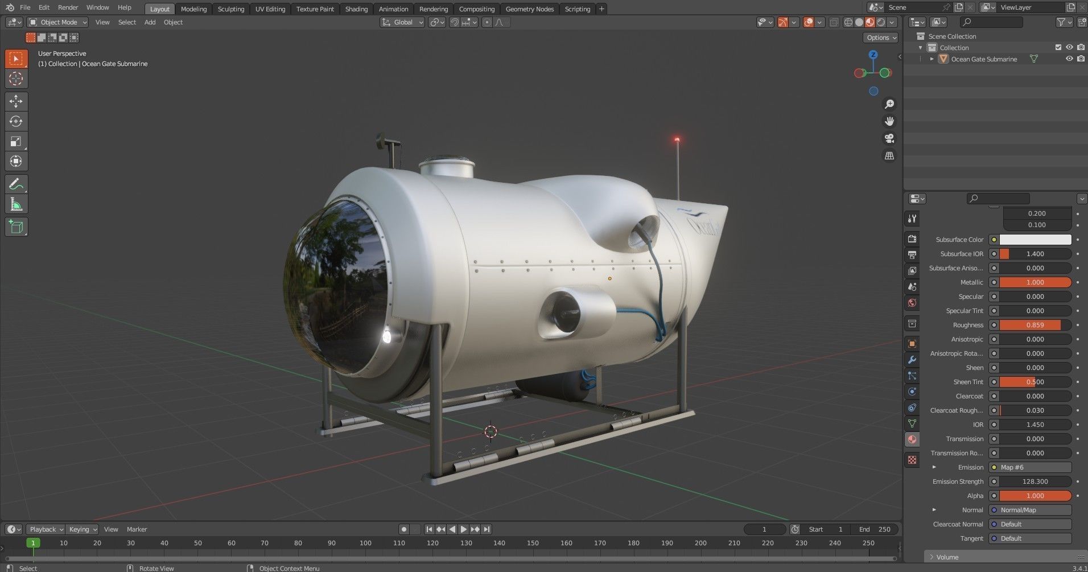
Task: Open the Subsurface Color swatch
Action: coord(1037,239)
